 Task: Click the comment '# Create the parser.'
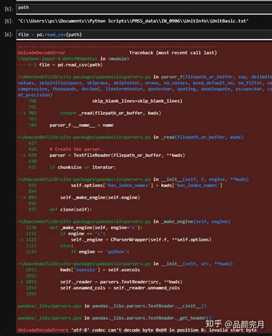click(76, 149)
